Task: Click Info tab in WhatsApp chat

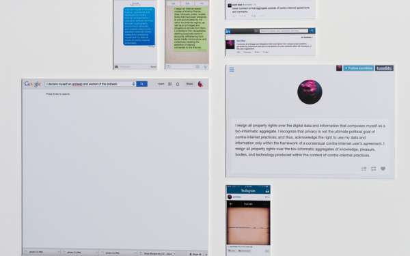Action: click(202, 3)
